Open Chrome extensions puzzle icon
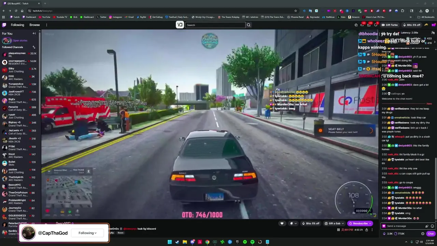 point(403,11)
